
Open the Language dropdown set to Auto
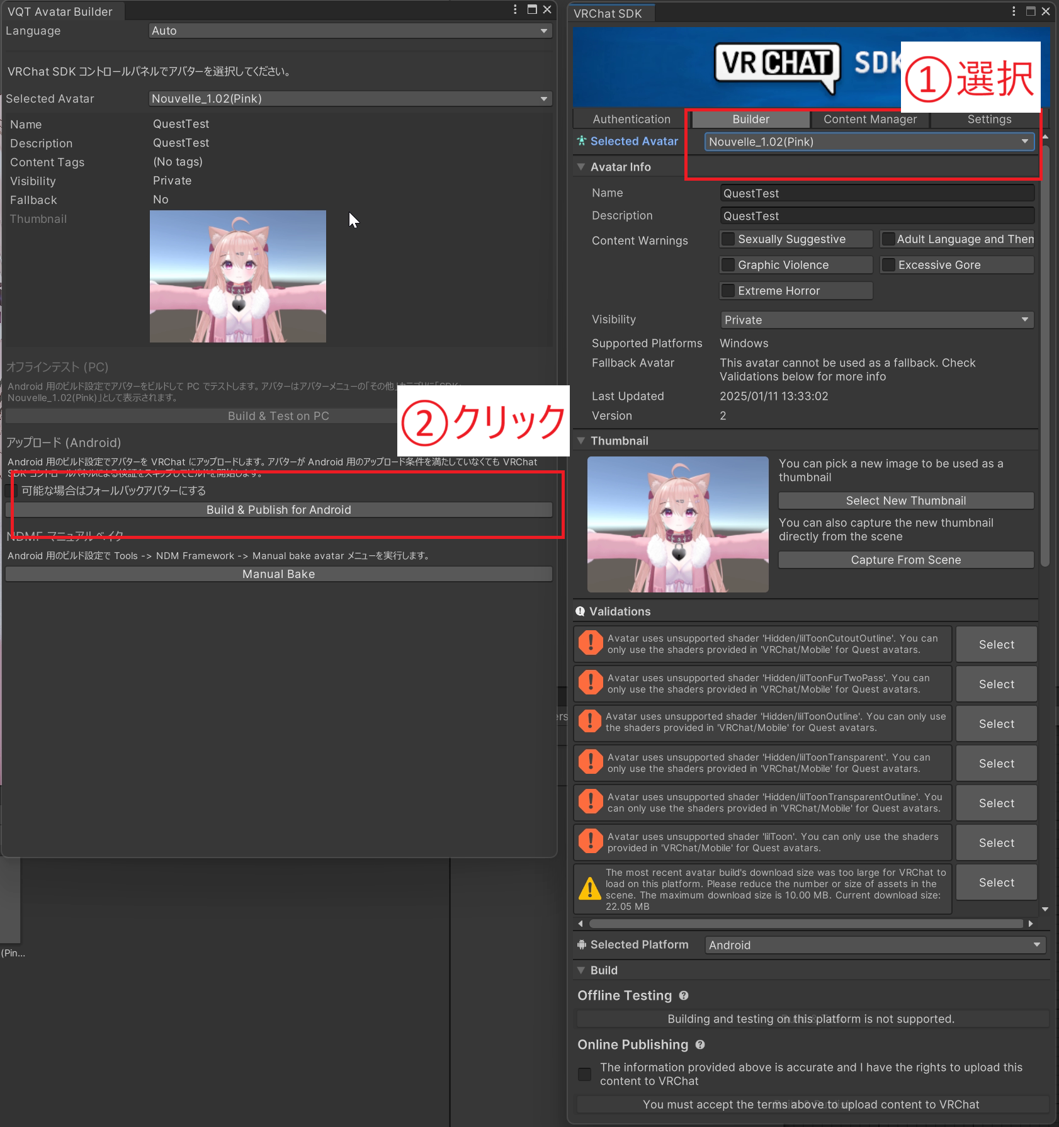[350, 31]
